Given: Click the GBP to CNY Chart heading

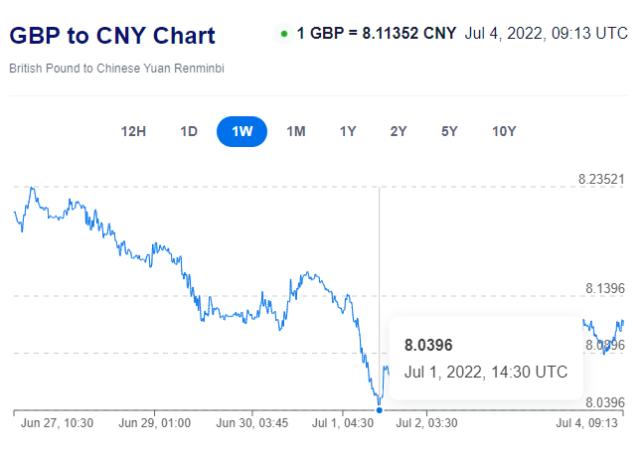Looking at the screenshot, I should [112, 36].
